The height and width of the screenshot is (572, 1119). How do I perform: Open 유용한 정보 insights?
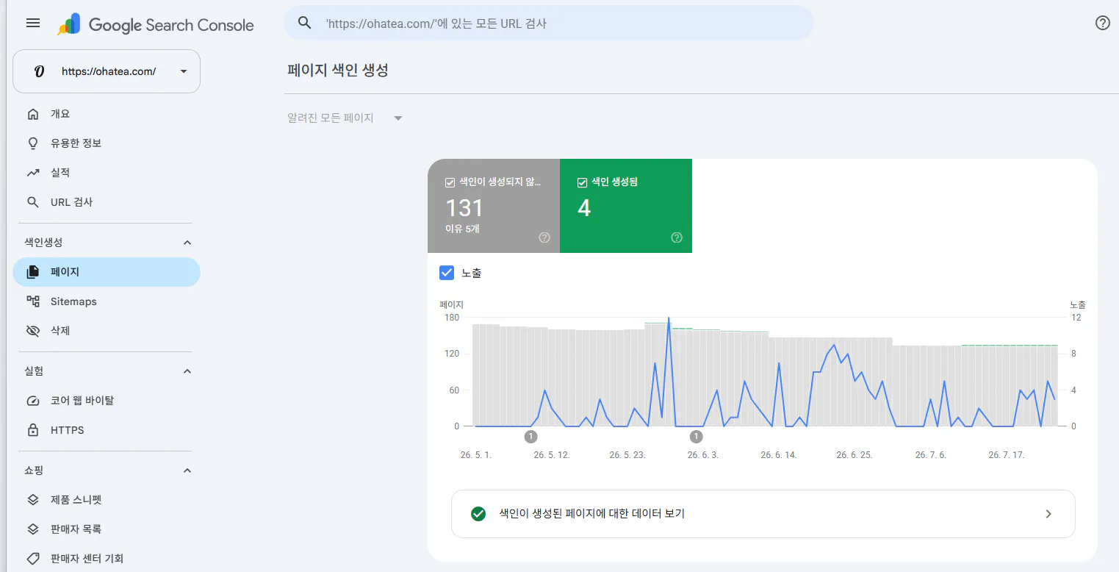107,143
